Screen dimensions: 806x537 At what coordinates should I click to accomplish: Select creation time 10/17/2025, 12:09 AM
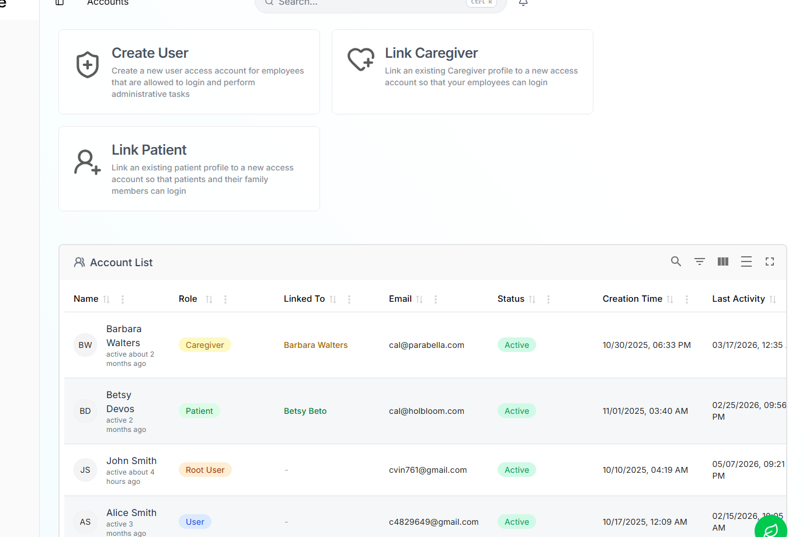point(645,522)
